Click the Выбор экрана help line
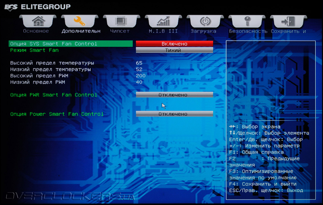 click(x=255, y=127)
